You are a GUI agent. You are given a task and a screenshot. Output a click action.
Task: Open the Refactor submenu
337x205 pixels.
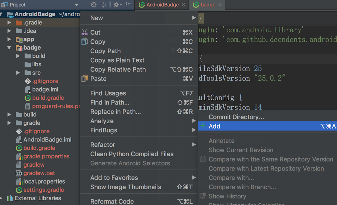point(139,145)
